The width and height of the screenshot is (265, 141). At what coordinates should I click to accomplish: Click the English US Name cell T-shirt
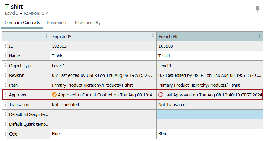tap(103, 56)
